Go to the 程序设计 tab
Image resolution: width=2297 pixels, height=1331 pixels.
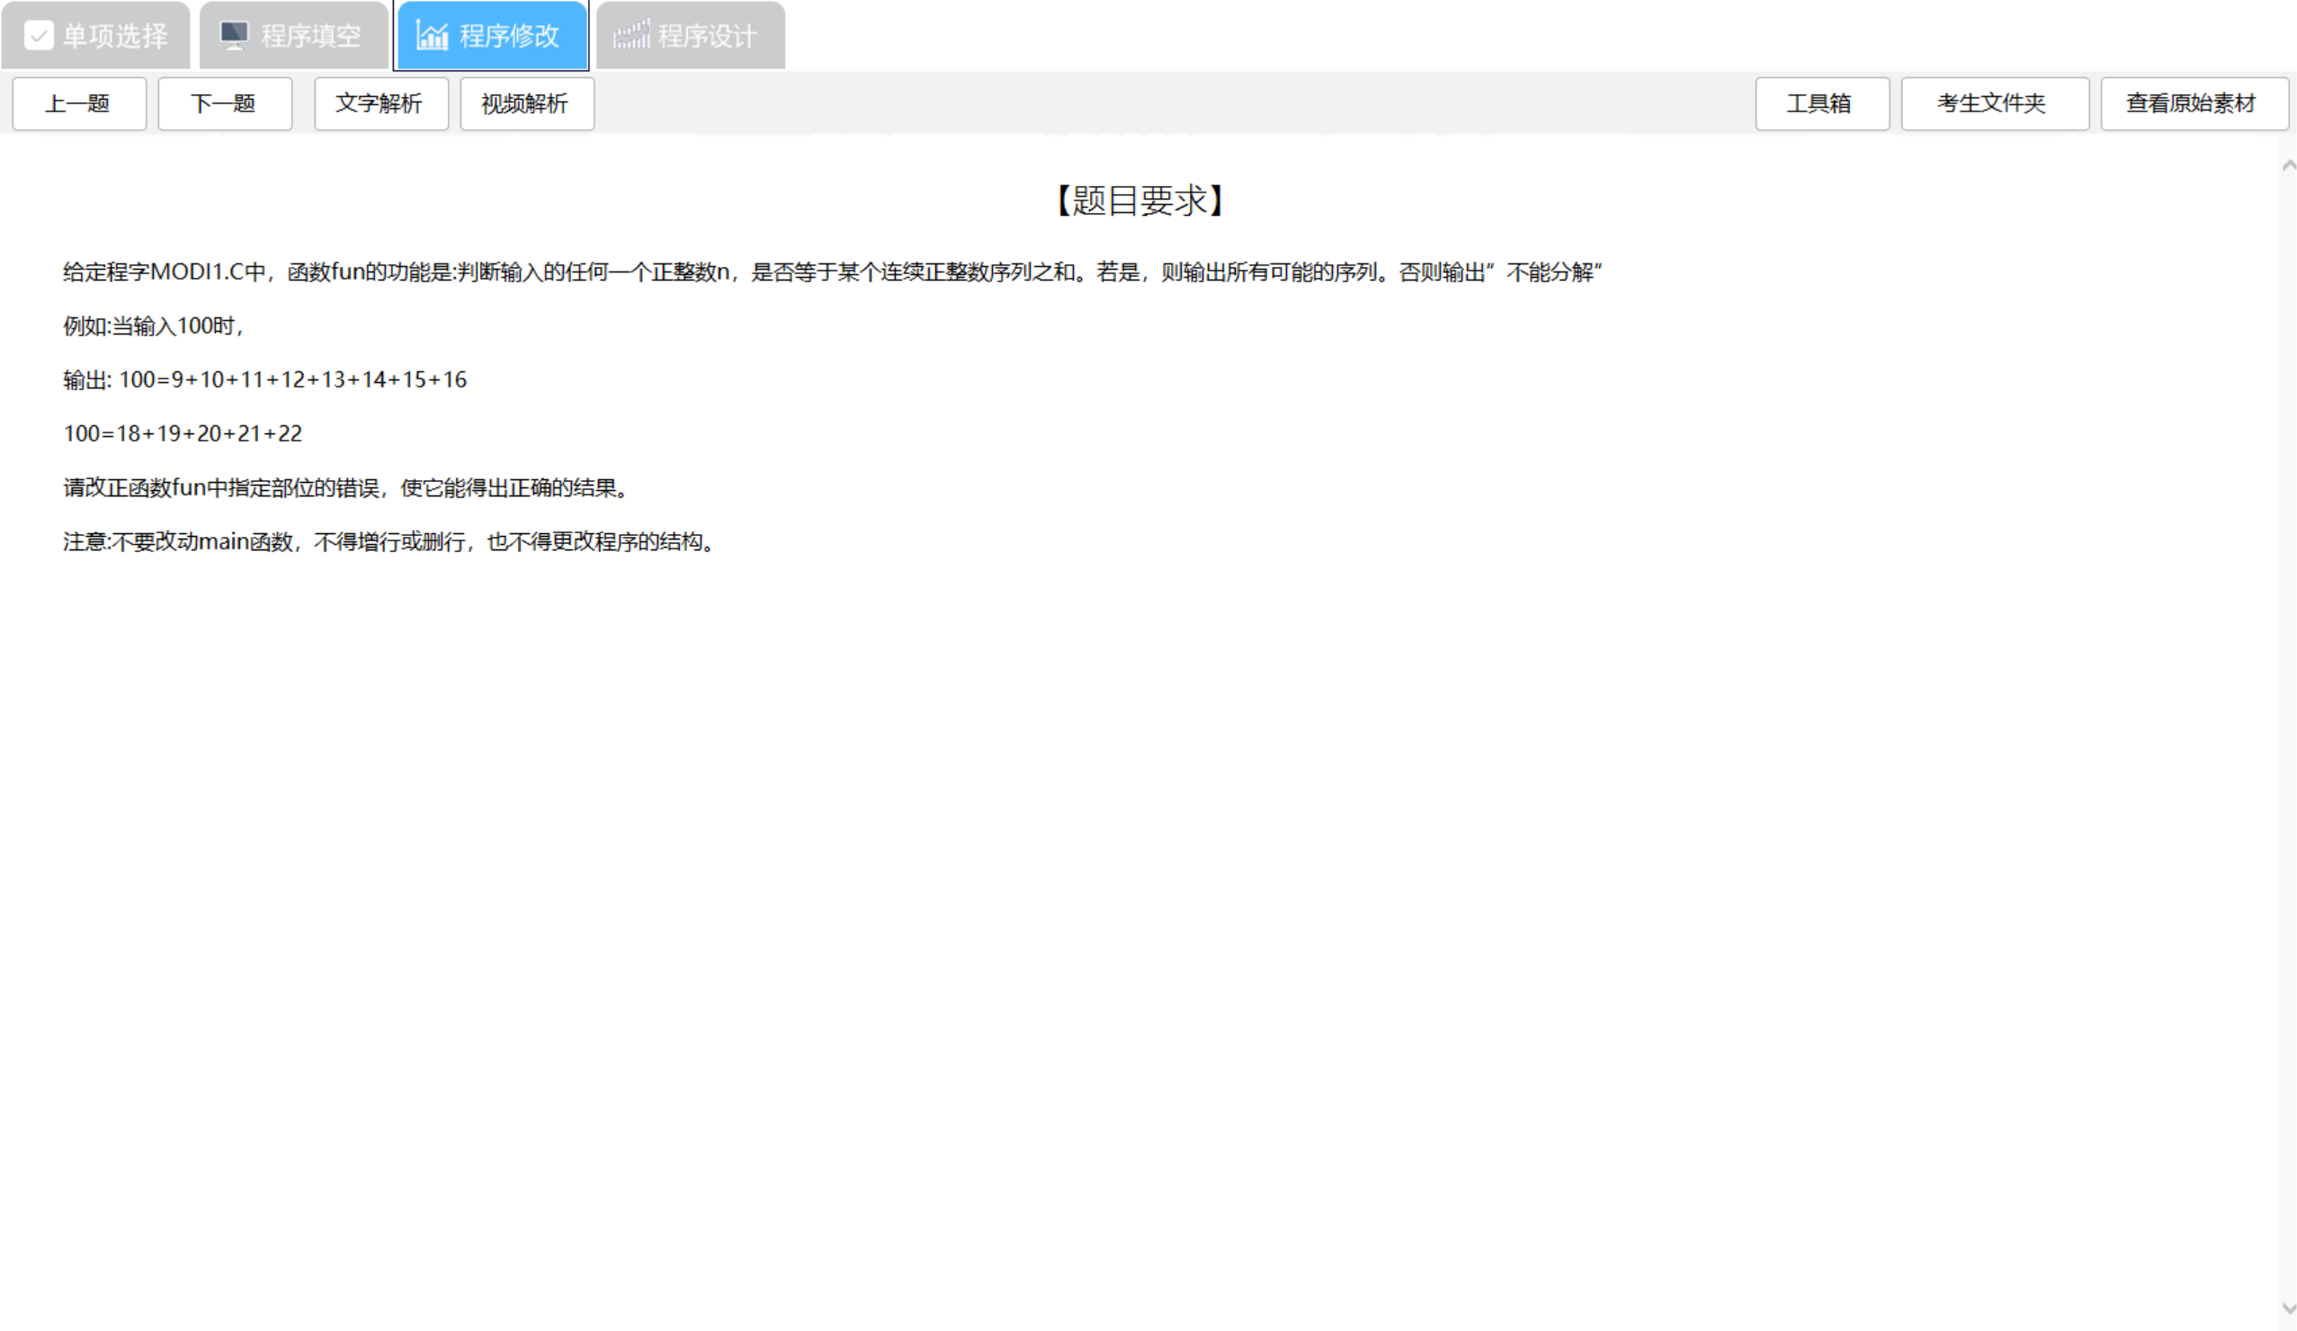point(707,36)
